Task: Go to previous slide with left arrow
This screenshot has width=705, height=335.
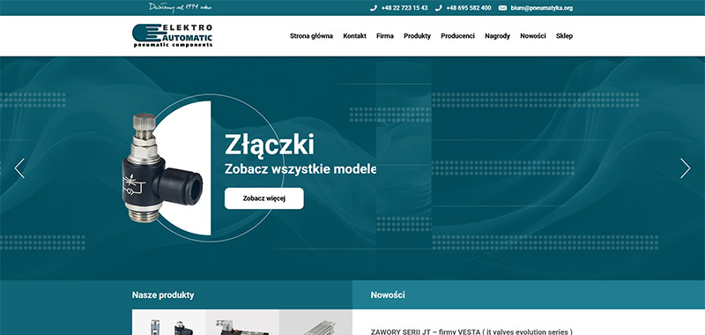Action: pos(19,168)
